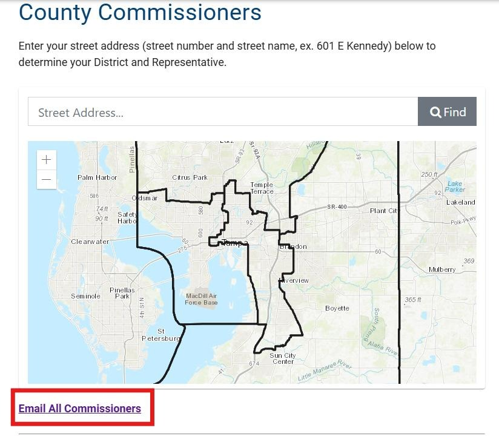Screen dimensions: 499x445
Task: Click Oldsmar on the map
Action: pos(145,198)
